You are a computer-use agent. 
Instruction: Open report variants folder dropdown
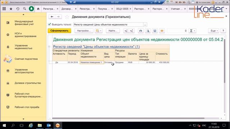(98, 31)
